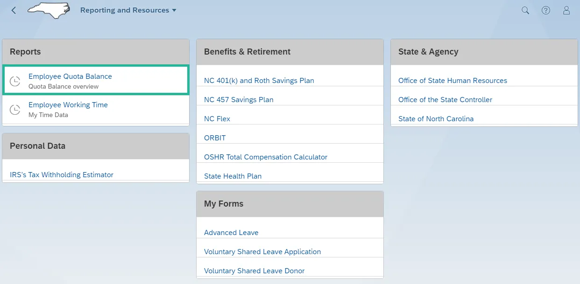Open NC 401(k) and Roth Savings Plan

point(259,81)
